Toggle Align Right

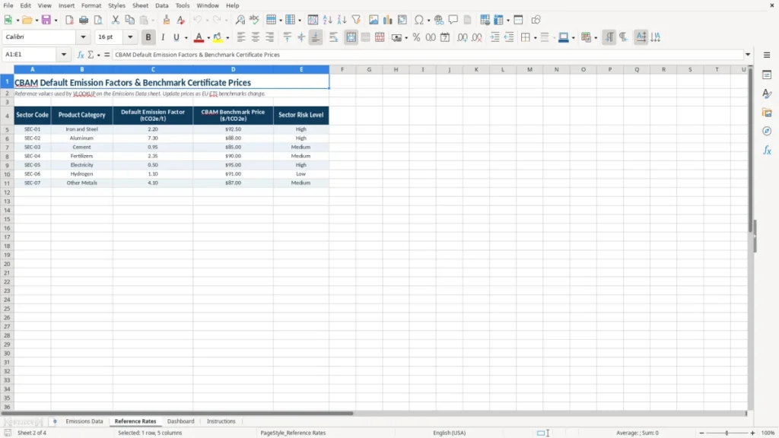270,37
